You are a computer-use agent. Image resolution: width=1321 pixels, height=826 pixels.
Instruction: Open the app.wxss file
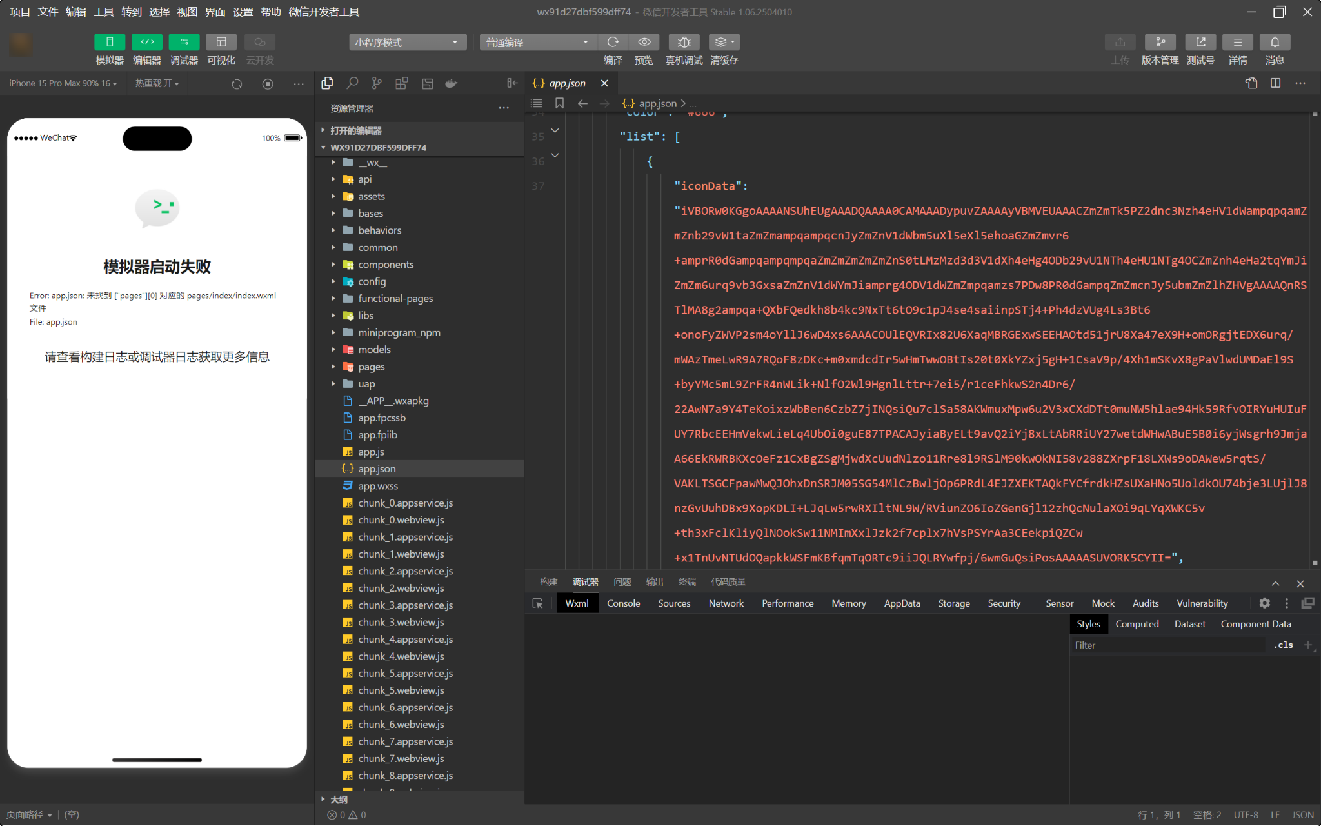(x=378, y=486)
